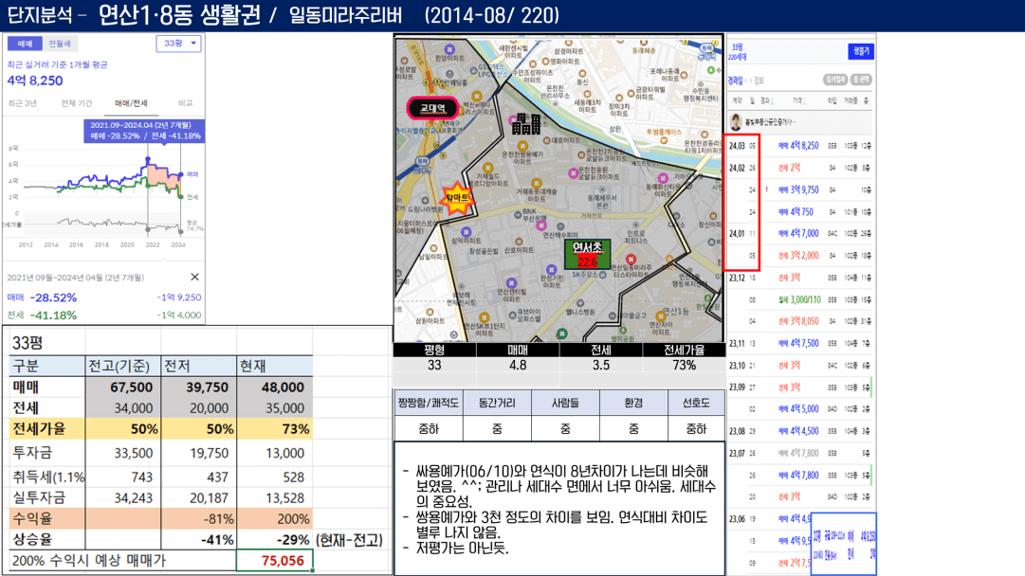This screenshot has width=1025, height=576.
Task: Click the 2024 end point on 전세 line
Action: coord(181,196)
